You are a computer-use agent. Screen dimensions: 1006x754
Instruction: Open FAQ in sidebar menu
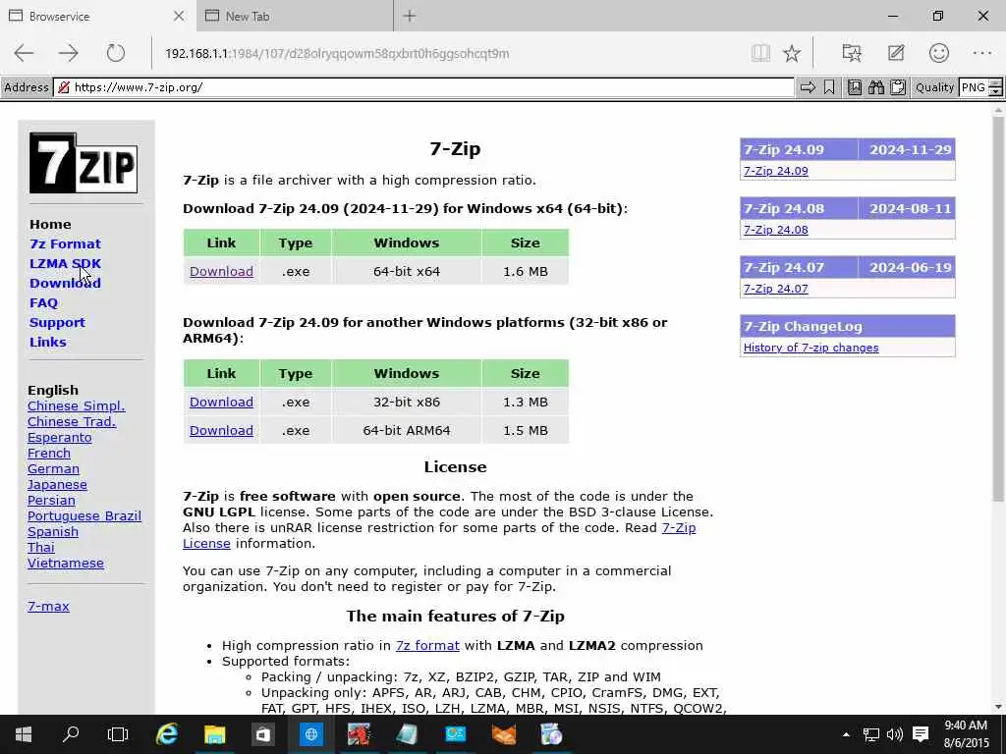click(43, 302)
